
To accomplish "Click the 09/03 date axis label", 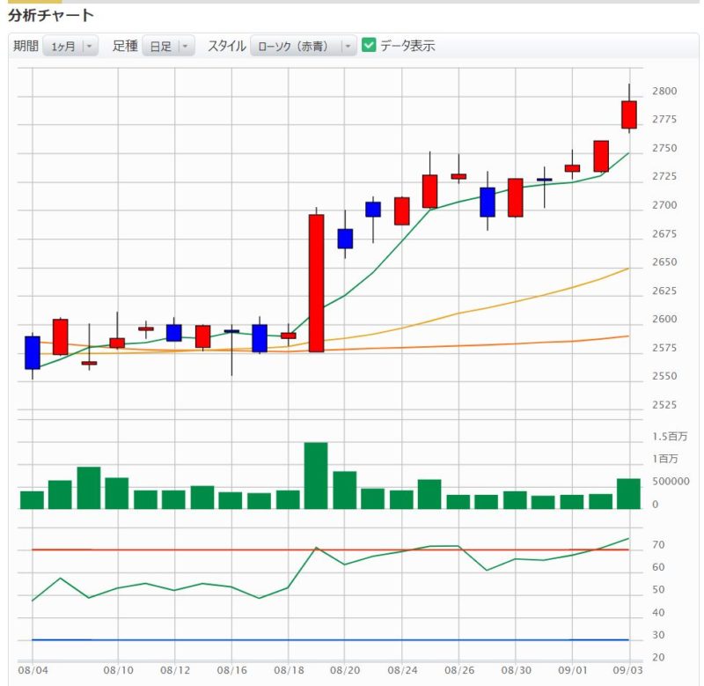I will coord(628,670).
